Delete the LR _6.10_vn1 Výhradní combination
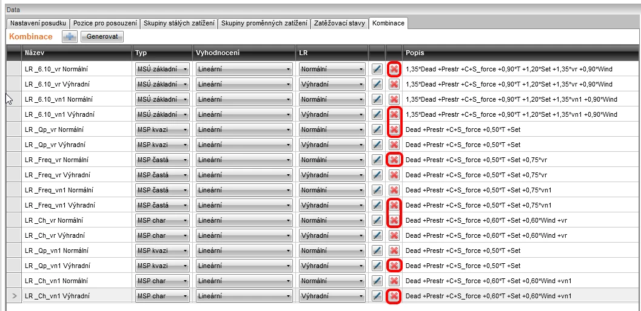The width and height of the screenshot is (641, 311). pyautogui.click(x=394, y=115)
